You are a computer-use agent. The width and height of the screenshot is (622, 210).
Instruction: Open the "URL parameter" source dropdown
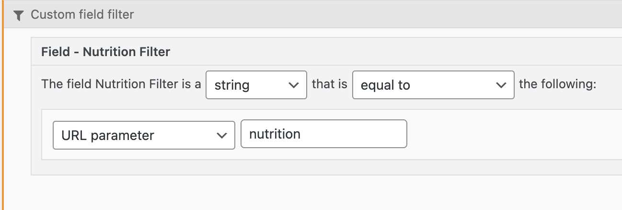pyautogui.click(x=143, y=135)
